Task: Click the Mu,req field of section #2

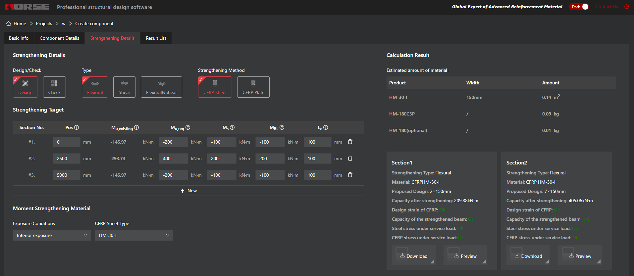Action: (x=173, y=159)
